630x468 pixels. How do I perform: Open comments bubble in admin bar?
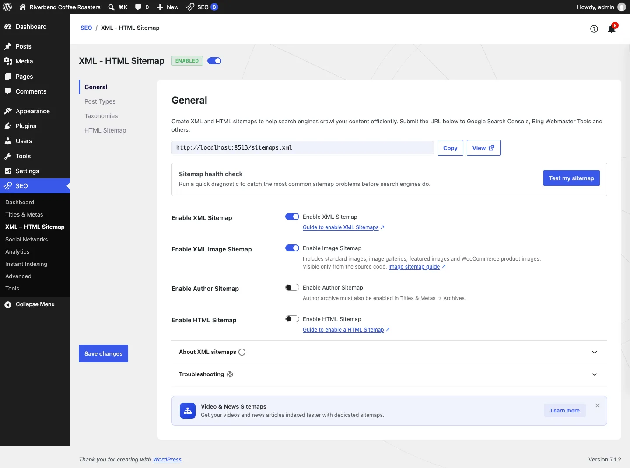[138, 7]
